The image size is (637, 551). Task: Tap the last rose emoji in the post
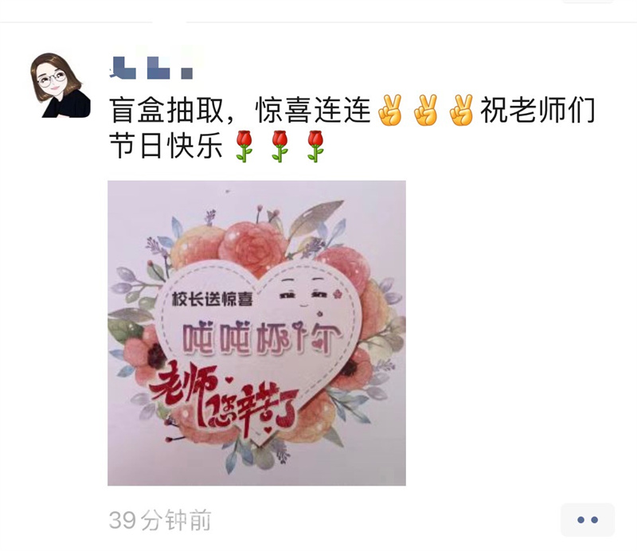315,147
